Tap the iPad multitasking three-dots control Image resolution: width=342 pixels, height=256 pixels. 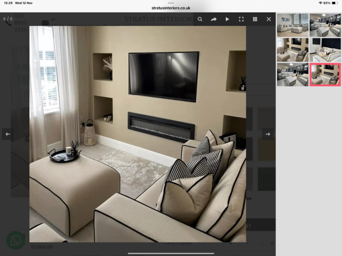pyautogui.click(x=171, y=3)
